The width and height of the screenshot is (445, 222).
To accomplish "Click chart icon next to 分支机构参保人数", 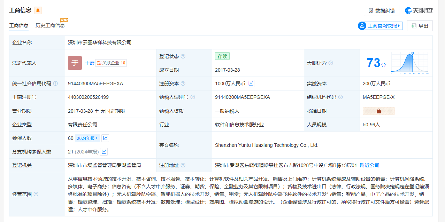I will coord(104,152).
